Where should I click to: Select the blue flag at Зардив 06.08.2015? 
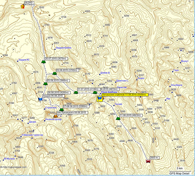point(40,99)
